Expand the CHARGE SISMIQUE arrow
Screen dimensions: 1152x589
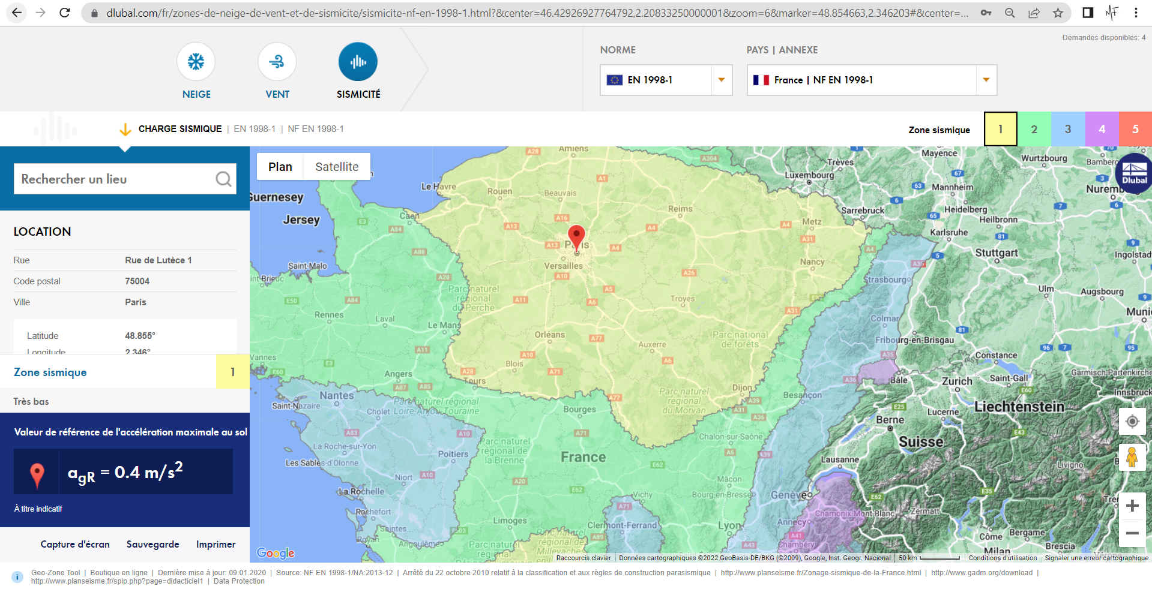(125, 128)
